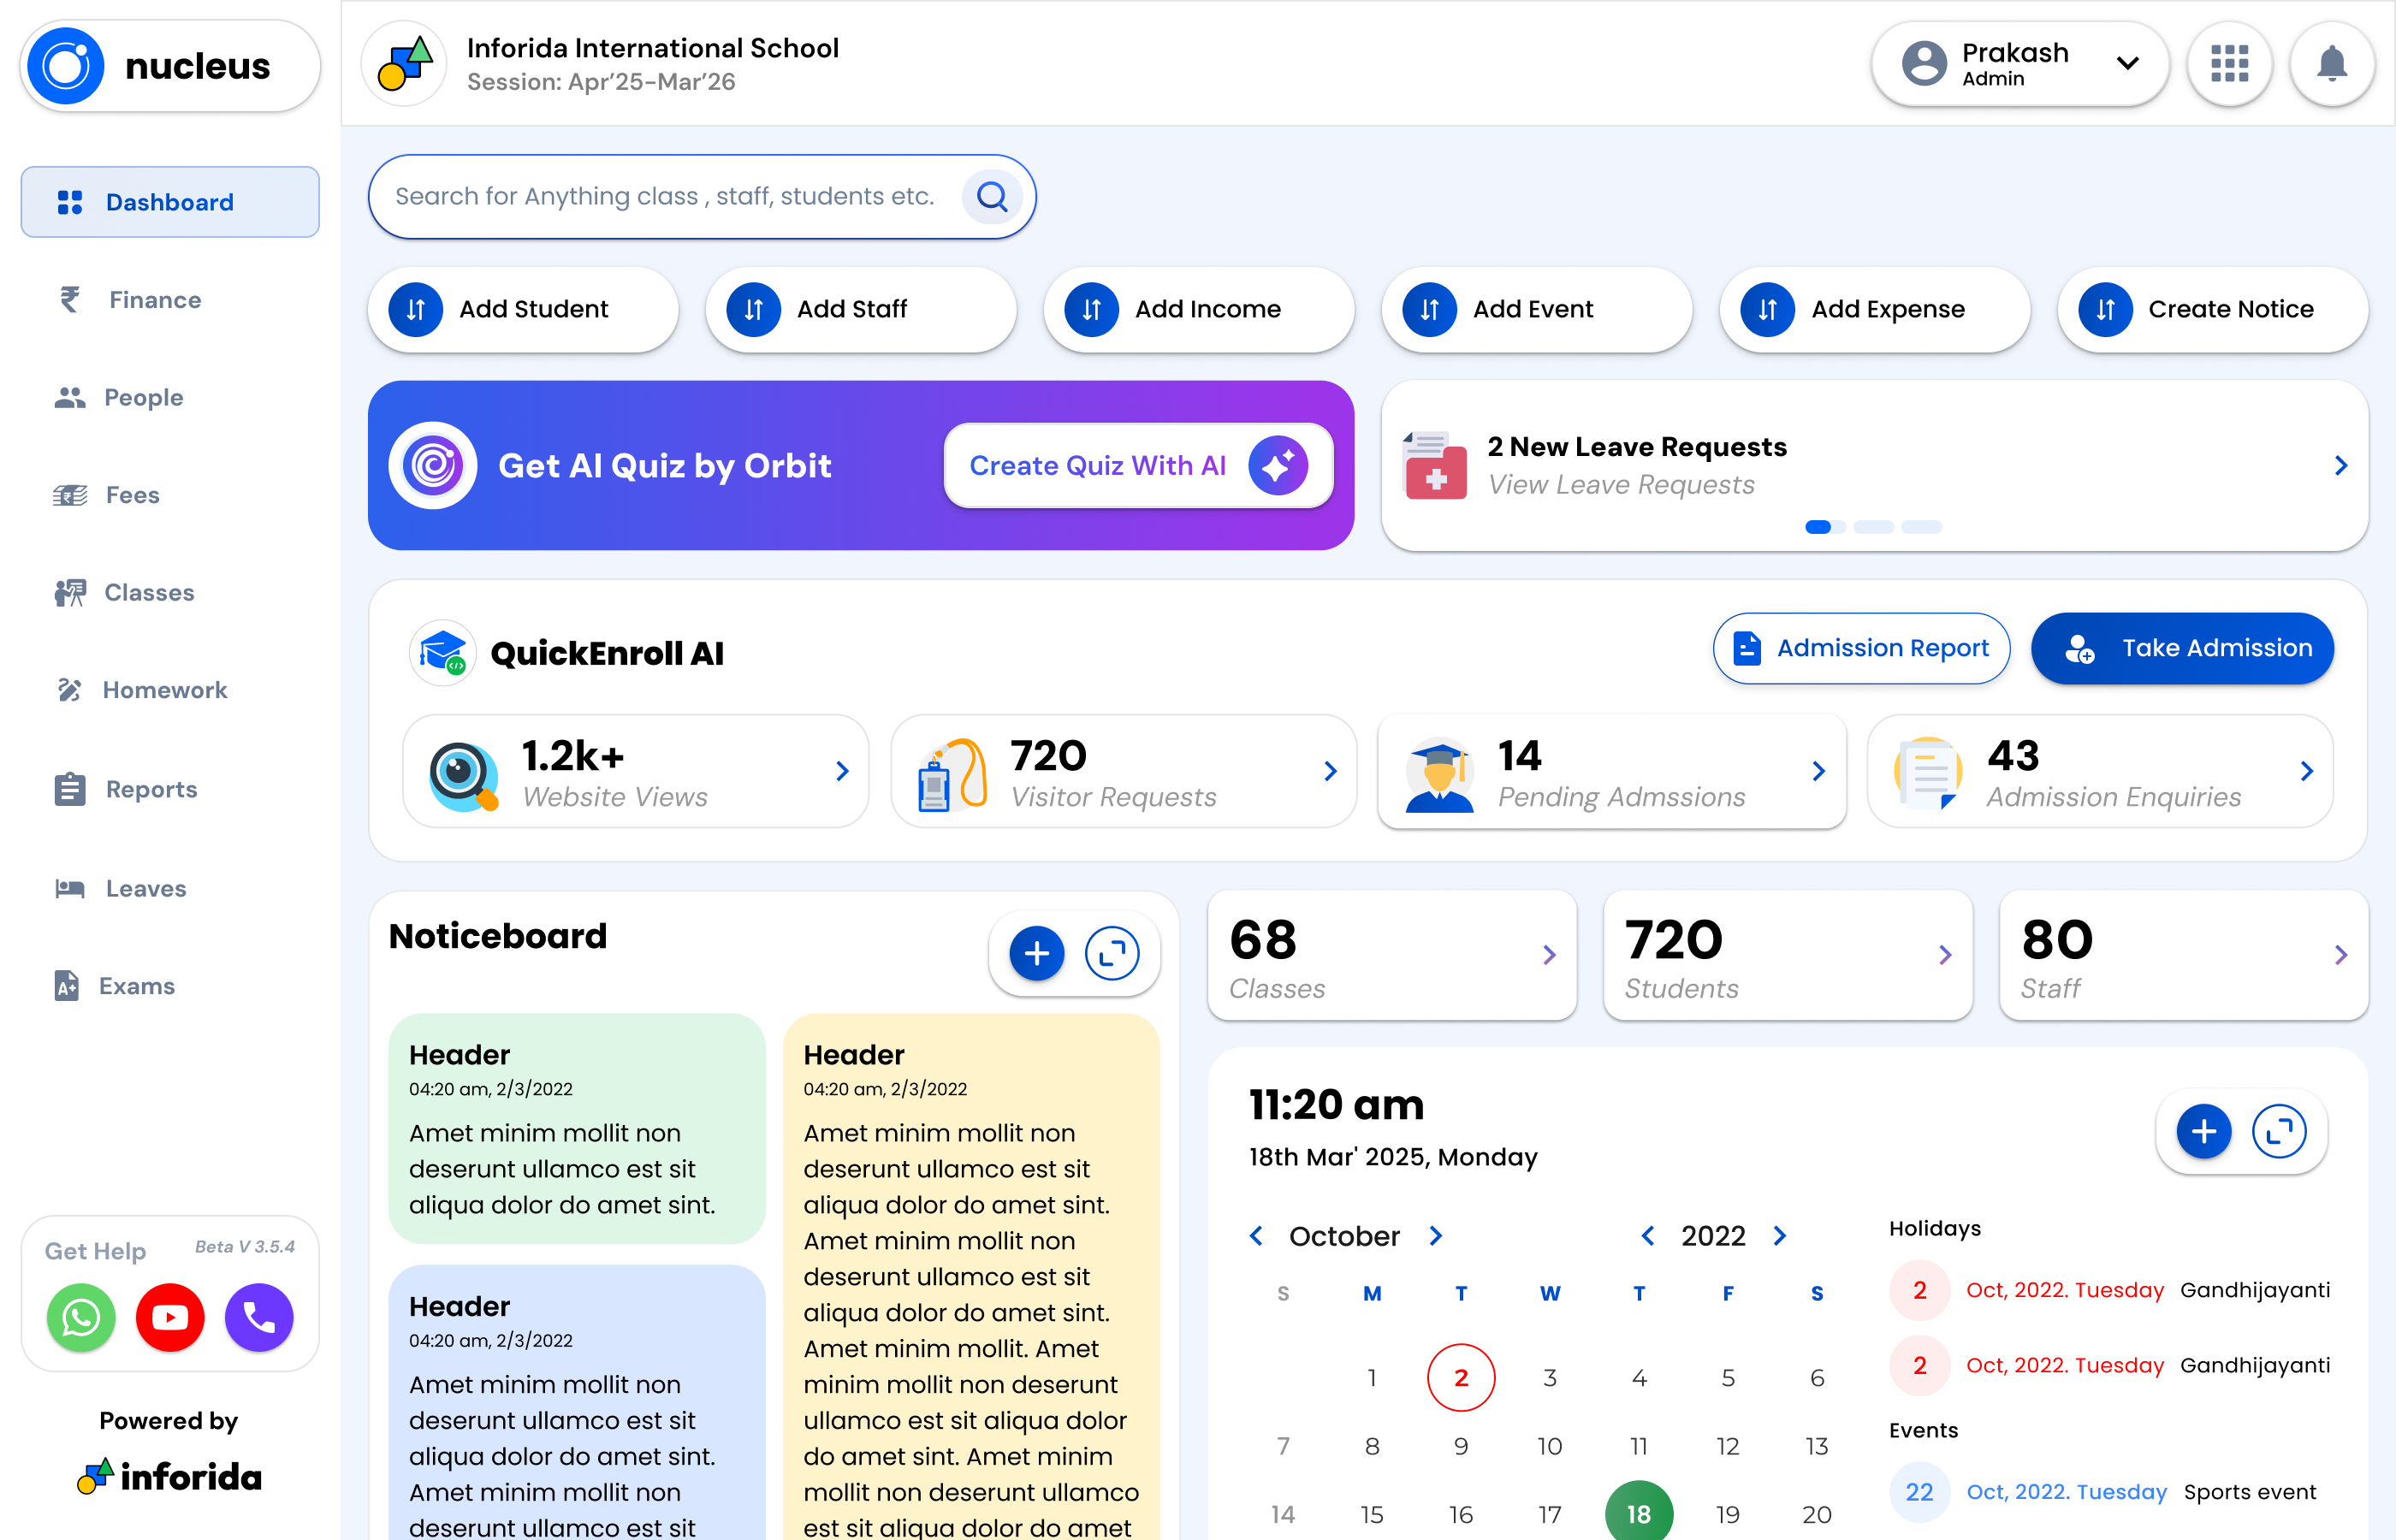Open the apps grid icon
Viewport: 2396px width, 1540px height.
(x=2230, y=63)
